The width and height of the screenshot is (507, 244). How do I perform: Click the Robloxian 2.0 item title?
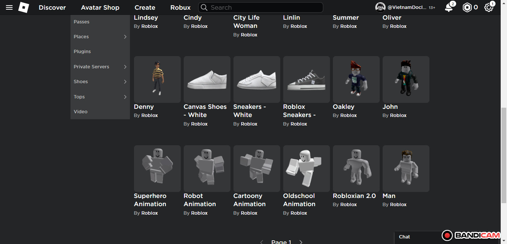point(354,196)
